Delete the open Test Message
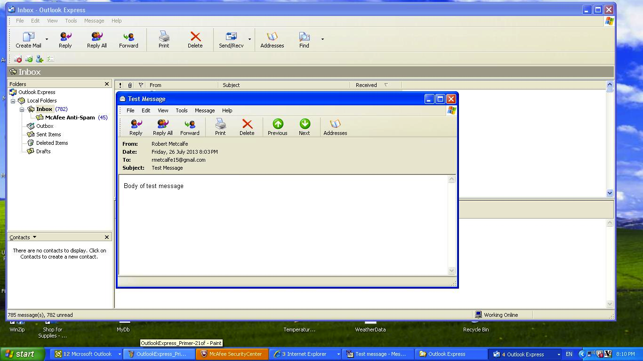643x361 pixels. 247,127
